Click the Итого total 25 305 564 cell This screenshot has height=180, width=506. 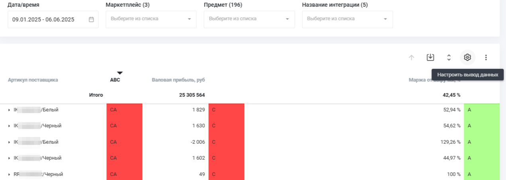(x=192, y=95)
